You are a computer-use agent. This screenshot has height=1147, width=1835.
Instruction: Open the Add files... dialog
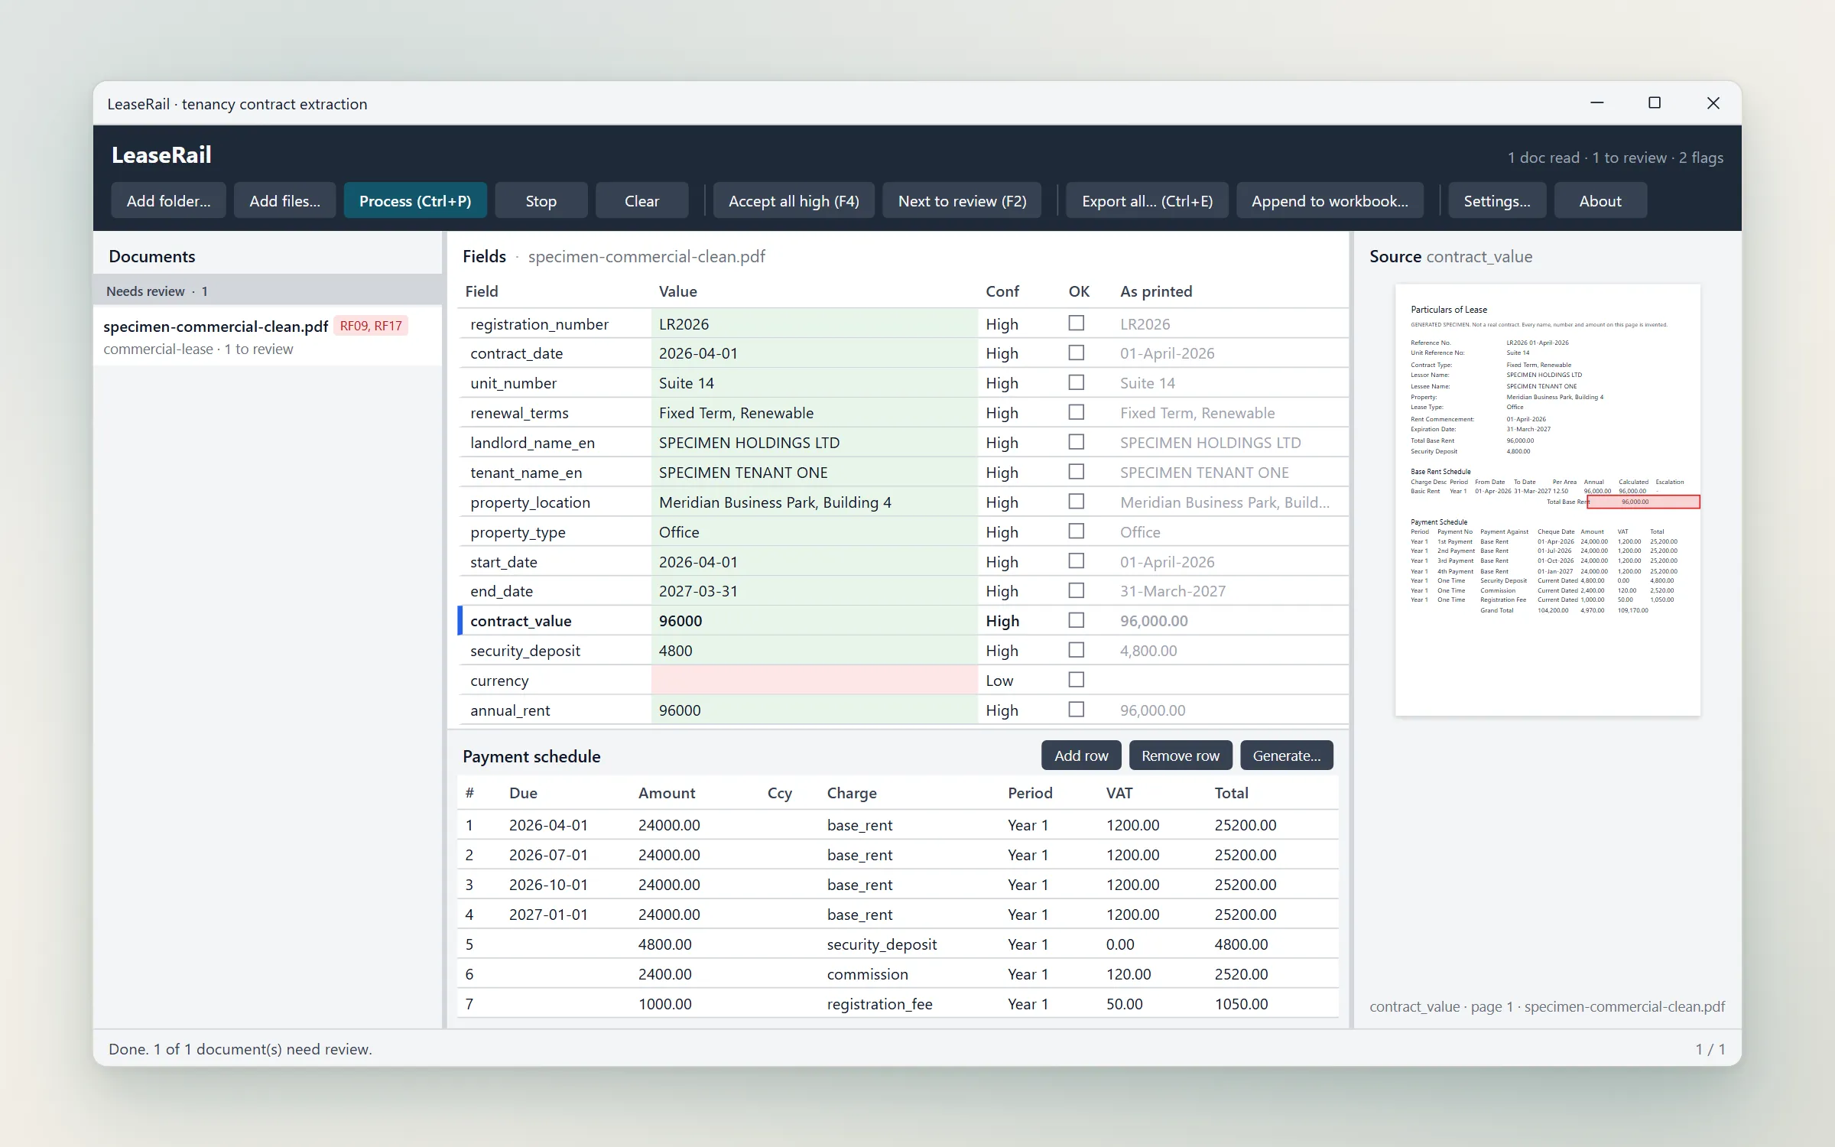(284, 200)
